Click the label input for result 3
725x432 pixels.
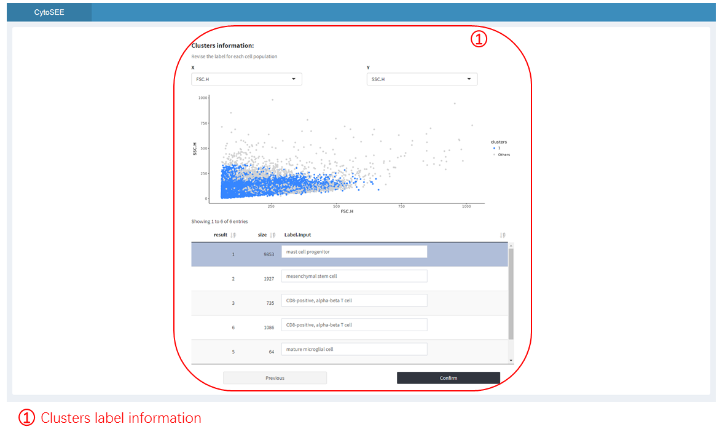[x=354, y=300]
